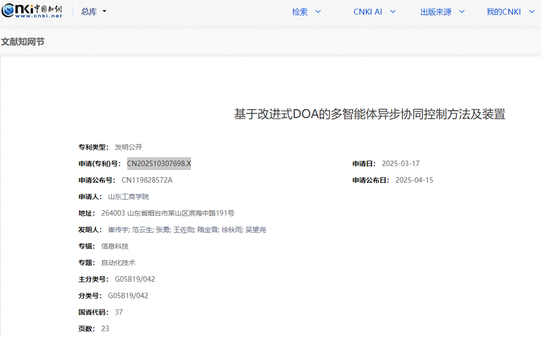541x337 pixels.
Task: Open inventor 徐秋雨 link
Action: pos(231,230)
